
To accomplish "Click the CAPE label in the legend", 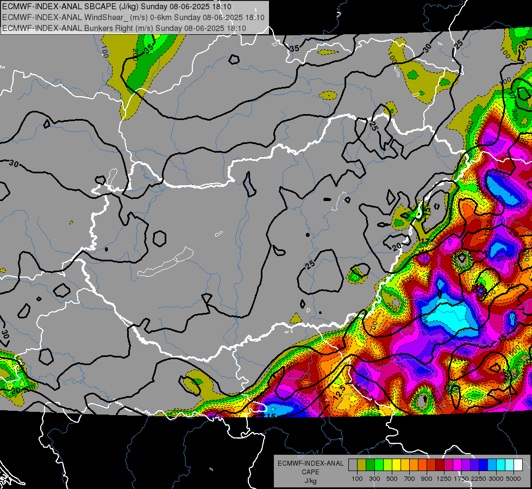I will 310,472.
